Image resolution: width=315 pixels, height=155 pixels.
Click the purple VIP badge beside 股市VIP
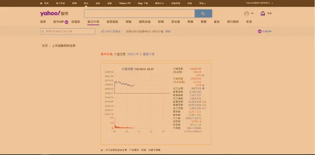[x=66, y=22]
